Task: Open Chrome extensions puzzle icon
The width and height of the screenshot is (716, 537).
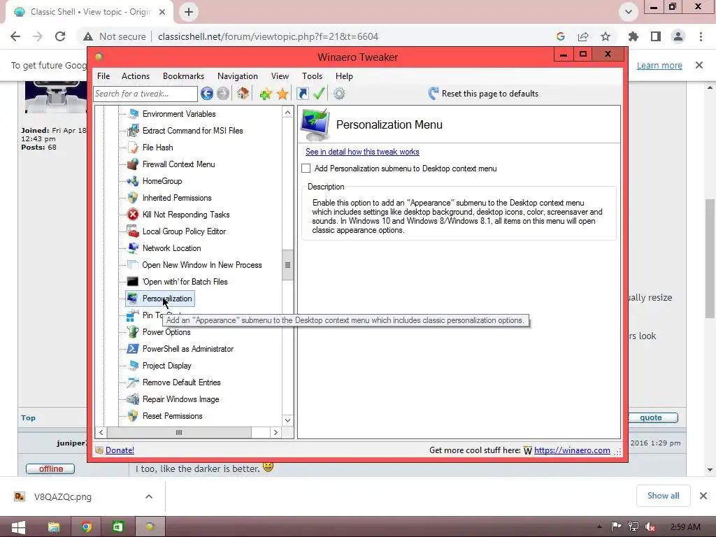Action: coord(633,36)
